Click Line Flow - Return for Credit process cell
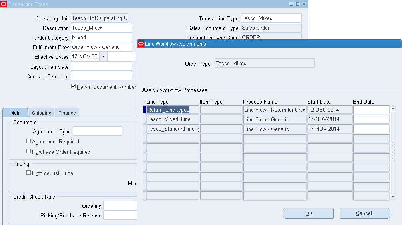The height and width of the screenshot is (225, 402). click(x=275, y=110)
